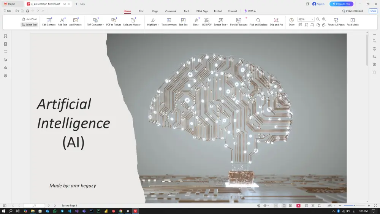This screenshot has height=214, width=380.
Task: Set actual size view icon
Action: (300, 25)
